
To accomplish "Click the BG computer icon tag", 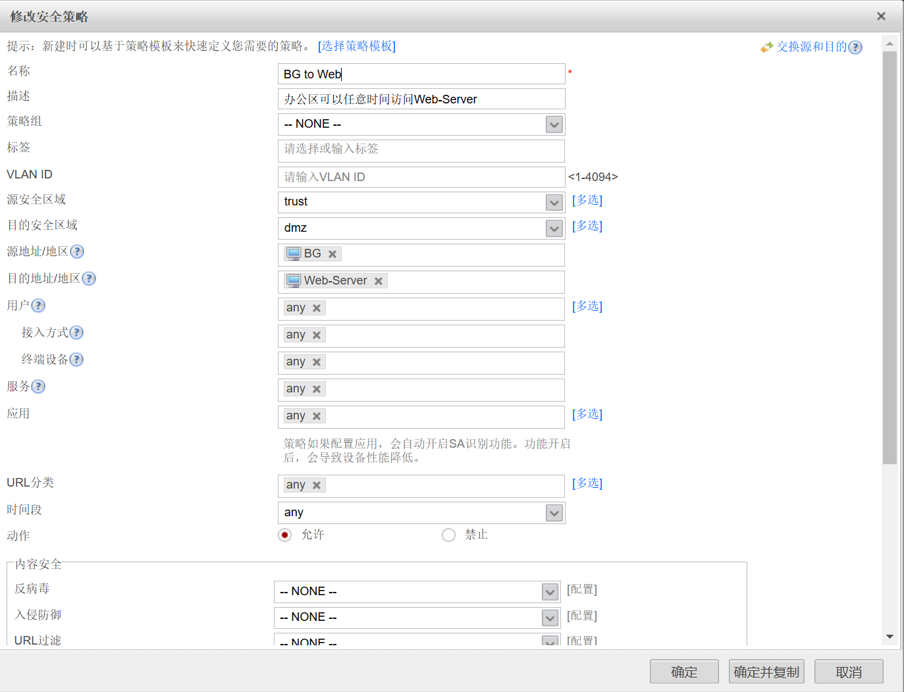I will coord(294,254).
